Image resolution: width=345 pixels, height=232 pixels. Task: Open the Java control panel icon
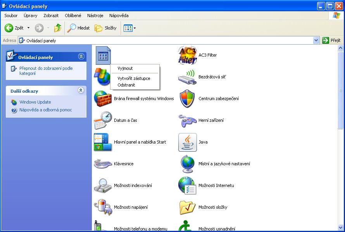(x=188, y=142)
